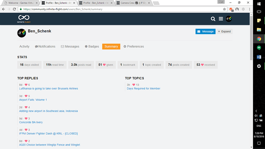Close the Welcome - Qantas browser tab
The width and height of the screenshot is (265, 149).
click(37, 3)
